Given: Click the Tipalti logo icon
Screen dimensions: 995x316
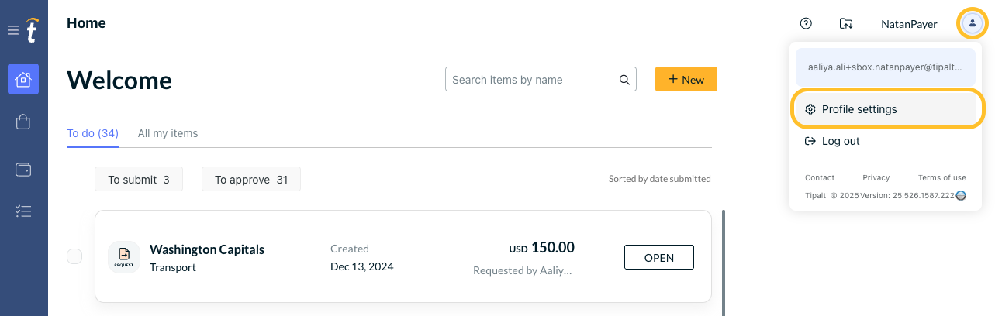Looking at the screenshot, I should [x=32, y=30].
